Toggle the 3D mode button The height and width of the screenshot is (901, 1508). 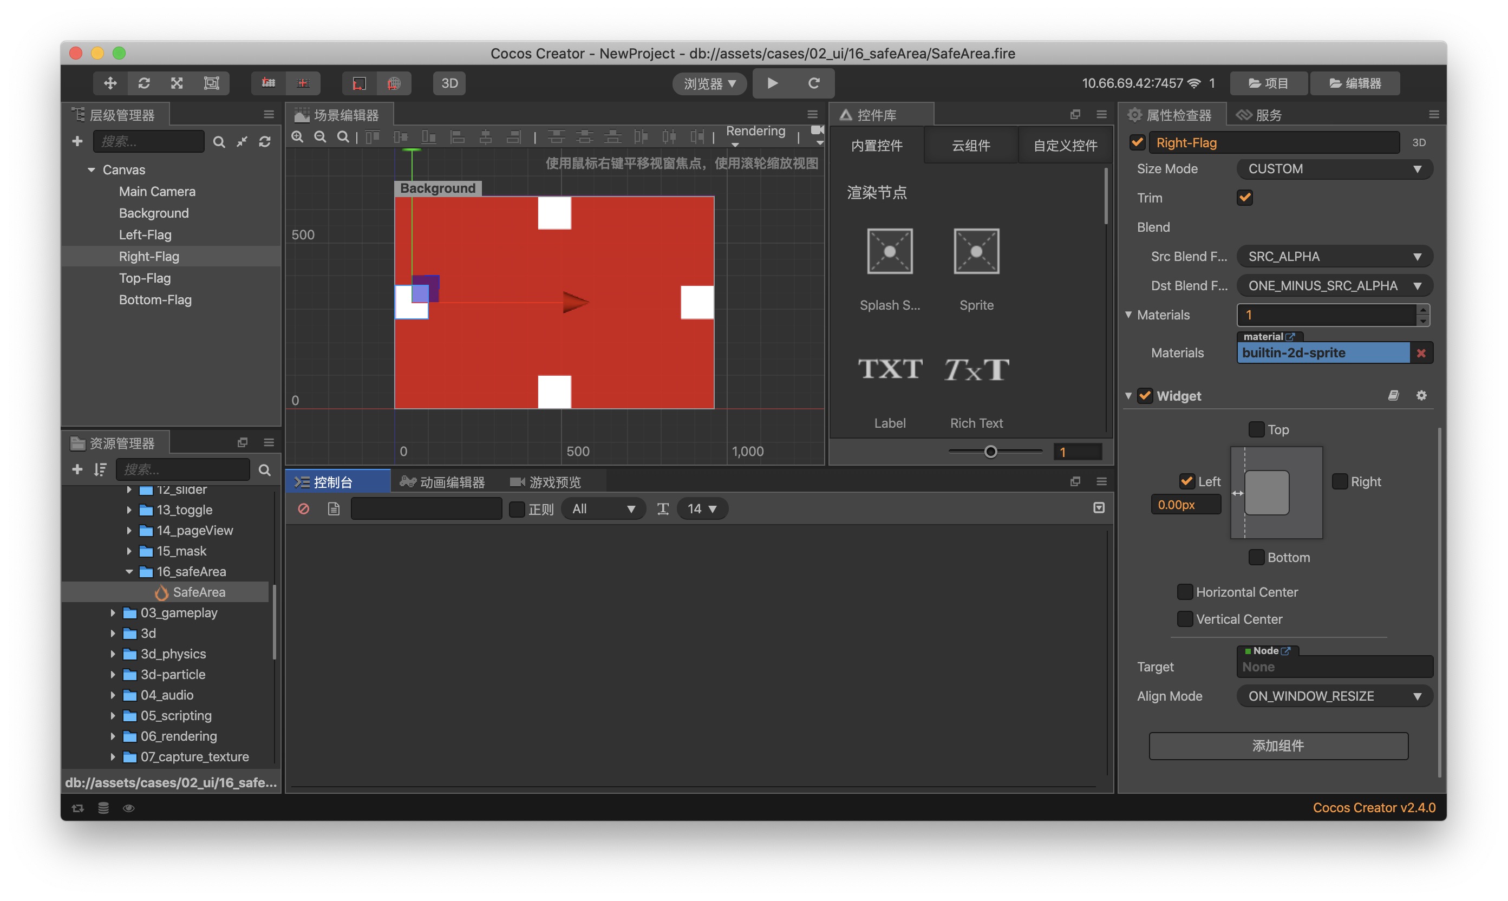[x=449, y=83]
